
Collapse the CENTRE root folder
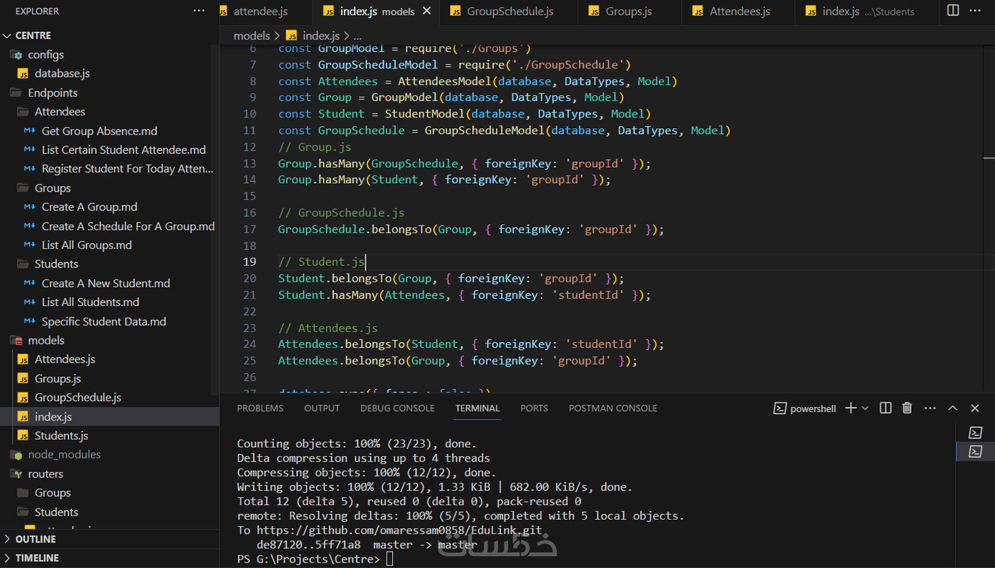[109, 36]
